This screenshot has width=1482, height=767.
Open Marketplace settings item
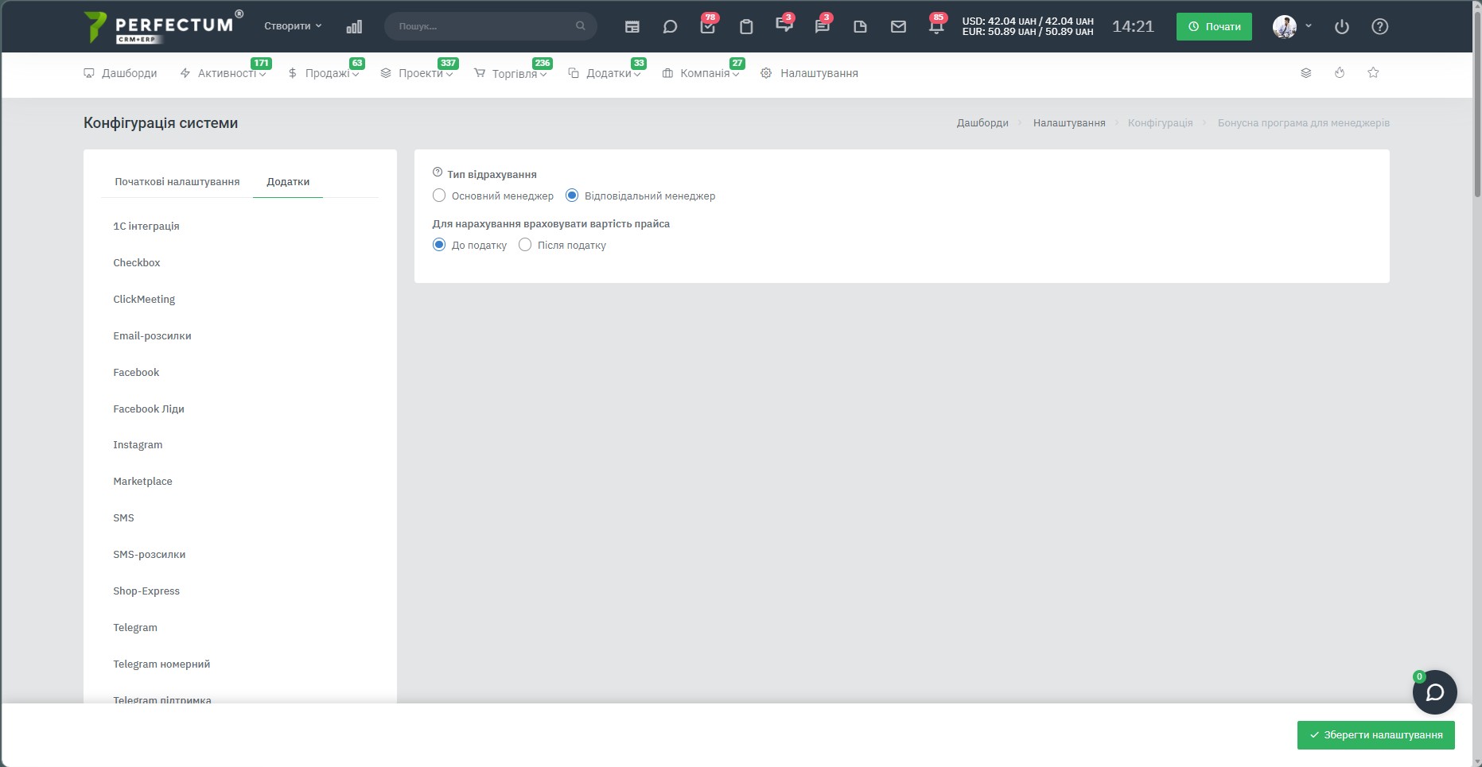[142, 482]
